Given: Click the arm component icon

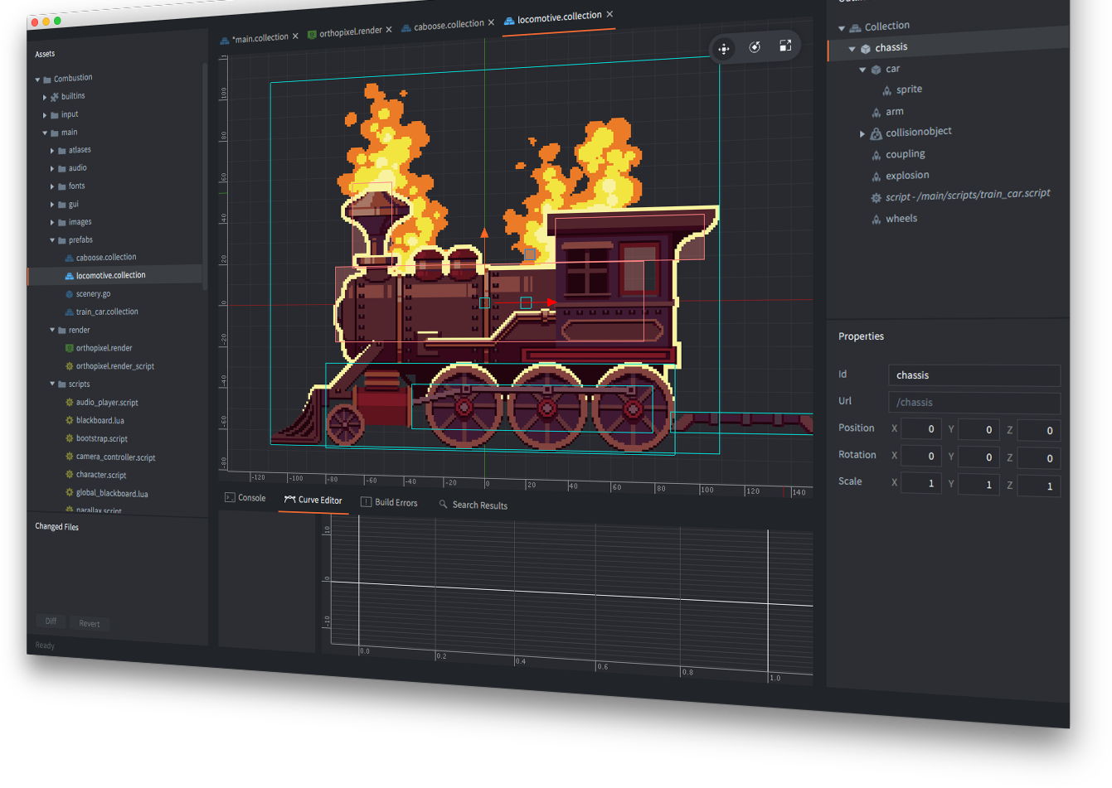Looking at the screenshot, I should [x=876, y=113].
